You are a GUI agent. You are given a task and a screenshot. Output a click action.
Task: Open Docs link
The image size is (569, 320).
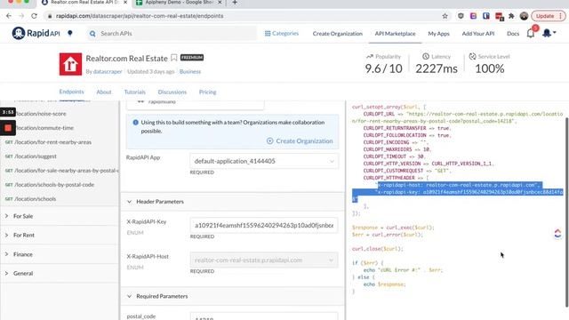(x=513, y=34)
